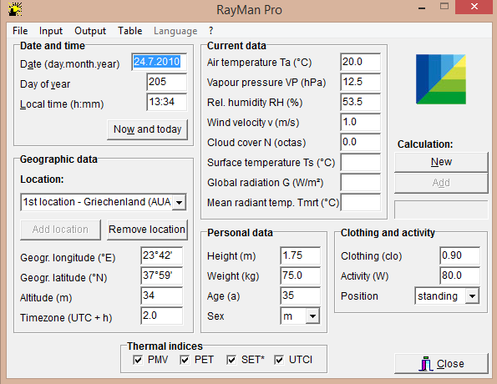The width and height of the screenshot is (497, 384).
Task: Click the Clothing (clo) field
Action: point(459,255)
